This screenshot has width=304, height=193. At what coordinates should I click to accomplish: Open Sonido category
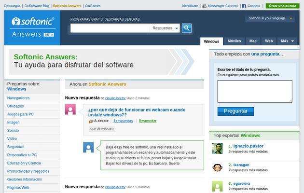click(13, 131)
